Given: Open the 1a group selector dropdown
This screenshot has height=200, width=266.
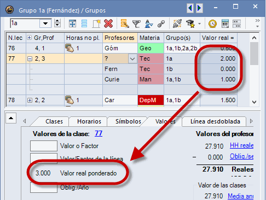Looking at the screenshot, I should point(45,23).
